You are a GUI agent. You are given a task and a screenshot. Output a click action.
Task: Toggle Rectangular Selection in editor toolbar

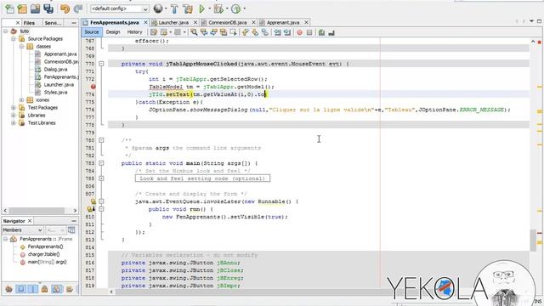click(233, 32)
